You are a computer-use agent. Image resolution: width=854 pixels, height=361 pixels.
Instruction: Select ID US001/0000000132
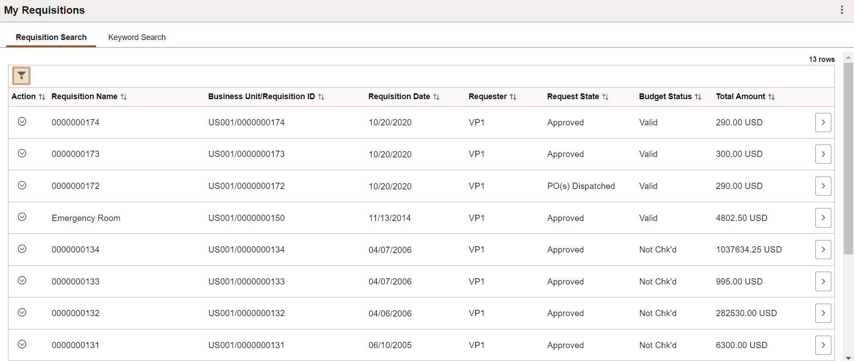pyautogui.click(x=246, y=313)
